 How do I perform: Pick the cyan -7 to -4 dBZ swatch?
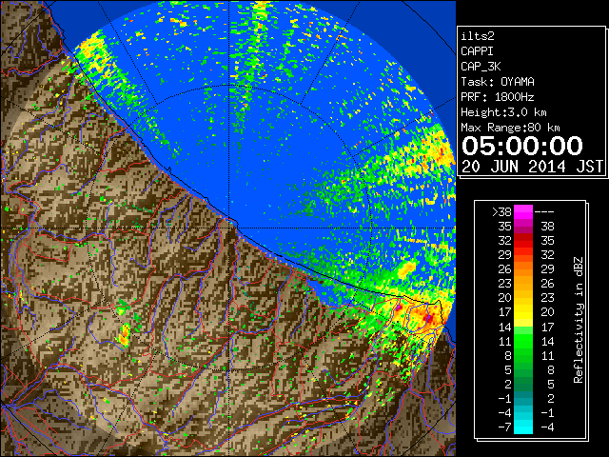523,427
